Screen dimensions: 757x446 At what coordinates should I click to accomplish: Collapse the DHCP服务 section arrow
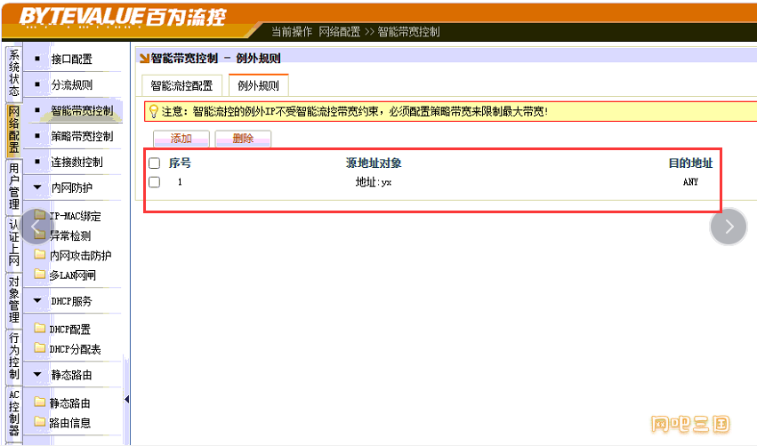click(37, 300)
